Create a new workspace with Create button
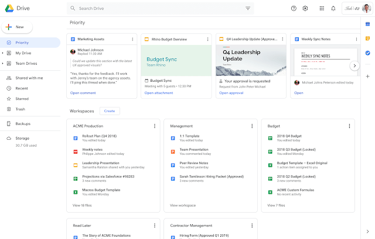Viewport: 375px width, 239px height. [x=109, y=110]
